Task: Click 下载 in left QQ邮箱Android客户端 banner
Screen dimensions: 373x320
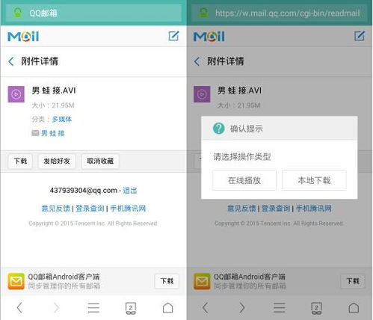Action: [x=167, y=281]
